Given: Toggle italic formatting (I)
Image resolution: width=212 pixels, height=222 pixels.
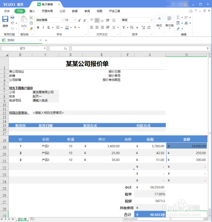Looking at the screenshot, I should click(x=43, y=27).
